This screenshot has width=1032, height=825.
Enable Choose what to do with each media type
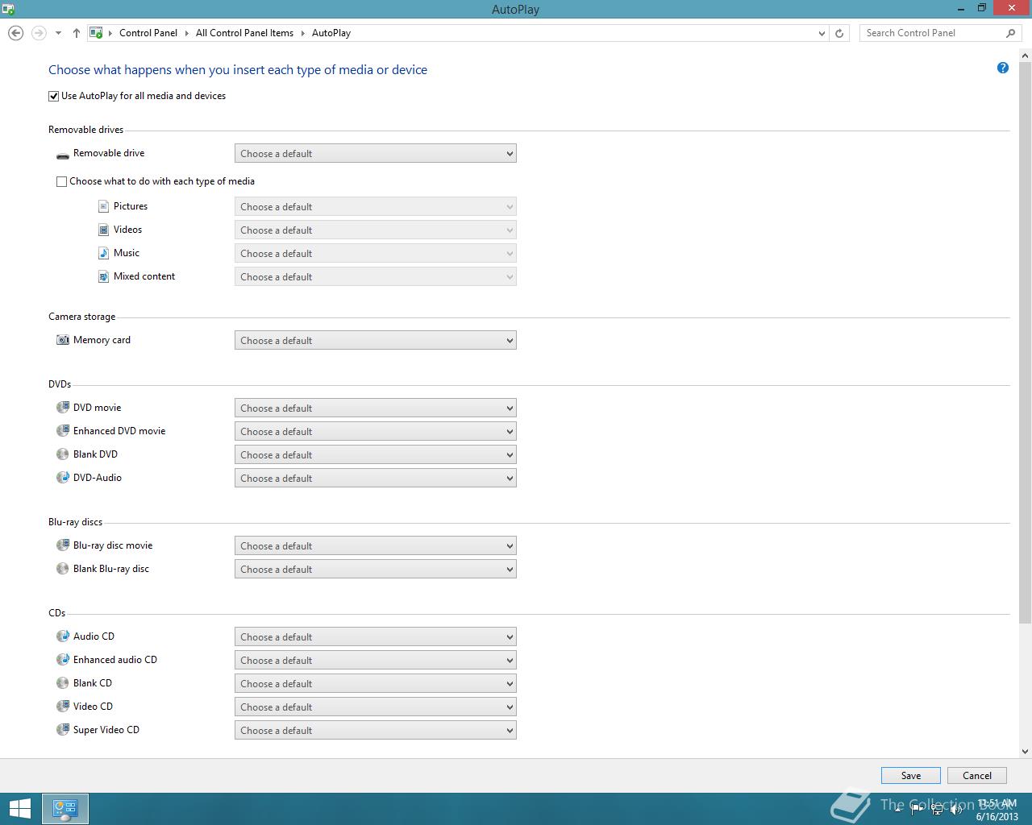click(x=61, y=181)
